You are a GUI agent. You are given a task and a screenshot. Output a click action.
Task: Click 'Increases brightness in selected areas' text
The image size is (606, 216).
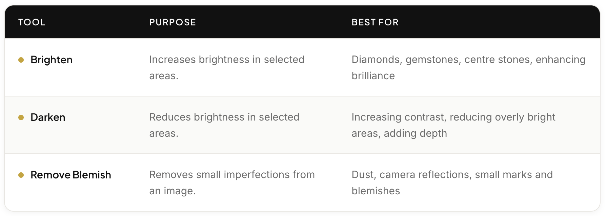[x=227, y=67]
